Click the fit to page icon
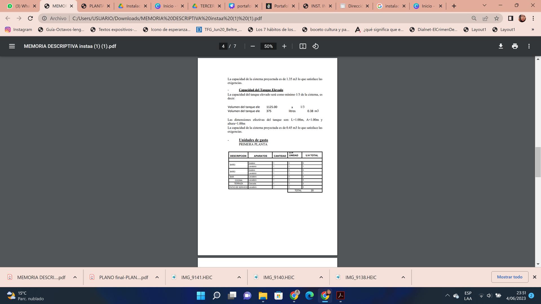Image resolution: width=541 pixels, height=304 pixels. 303,46
